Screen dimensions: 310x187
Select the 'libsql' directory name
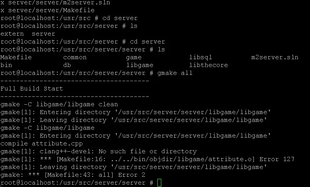coord(201,58)
